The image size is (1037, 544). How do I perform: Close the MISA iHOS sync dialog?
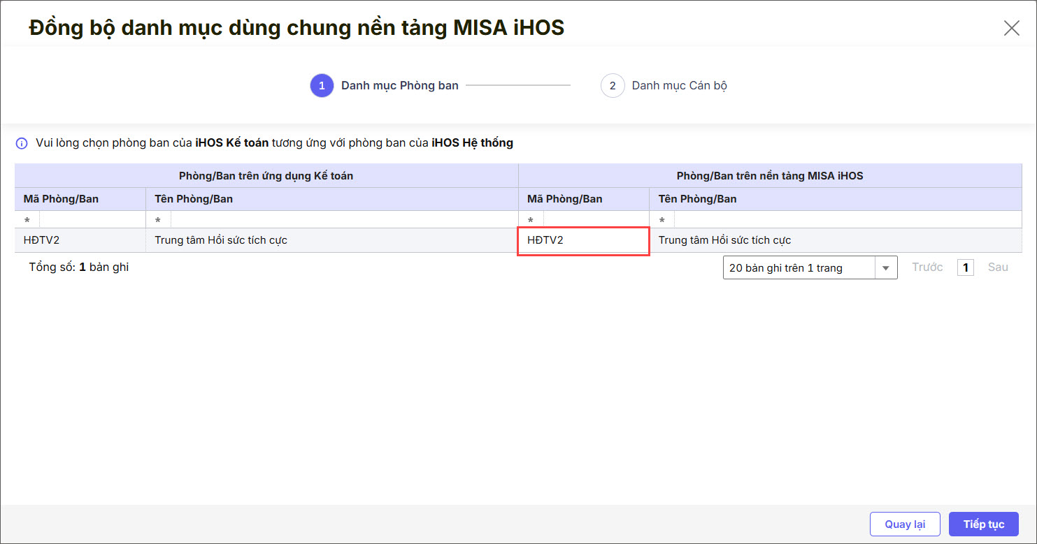(1011, 28)
